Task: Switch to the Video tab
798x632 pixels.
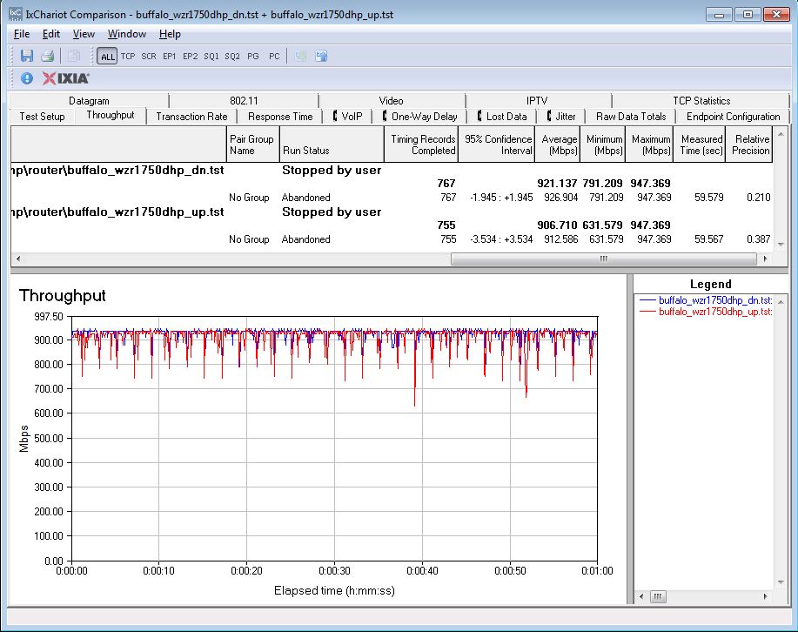Action: [391, 101]
